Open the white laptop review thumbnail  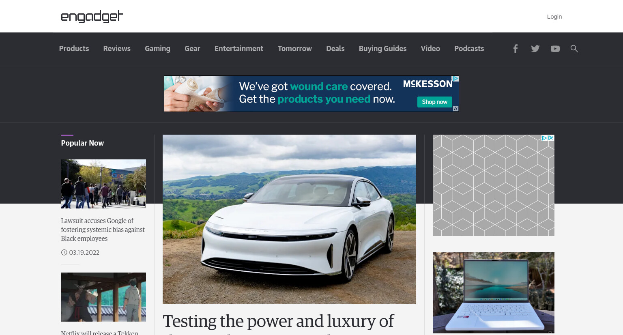coord(494,293)
